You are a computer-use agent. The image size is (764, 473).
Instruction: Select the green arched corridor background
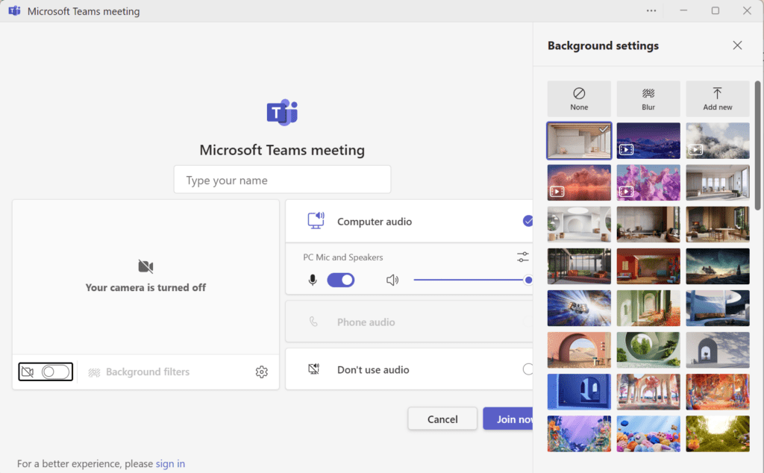point(648,308)
